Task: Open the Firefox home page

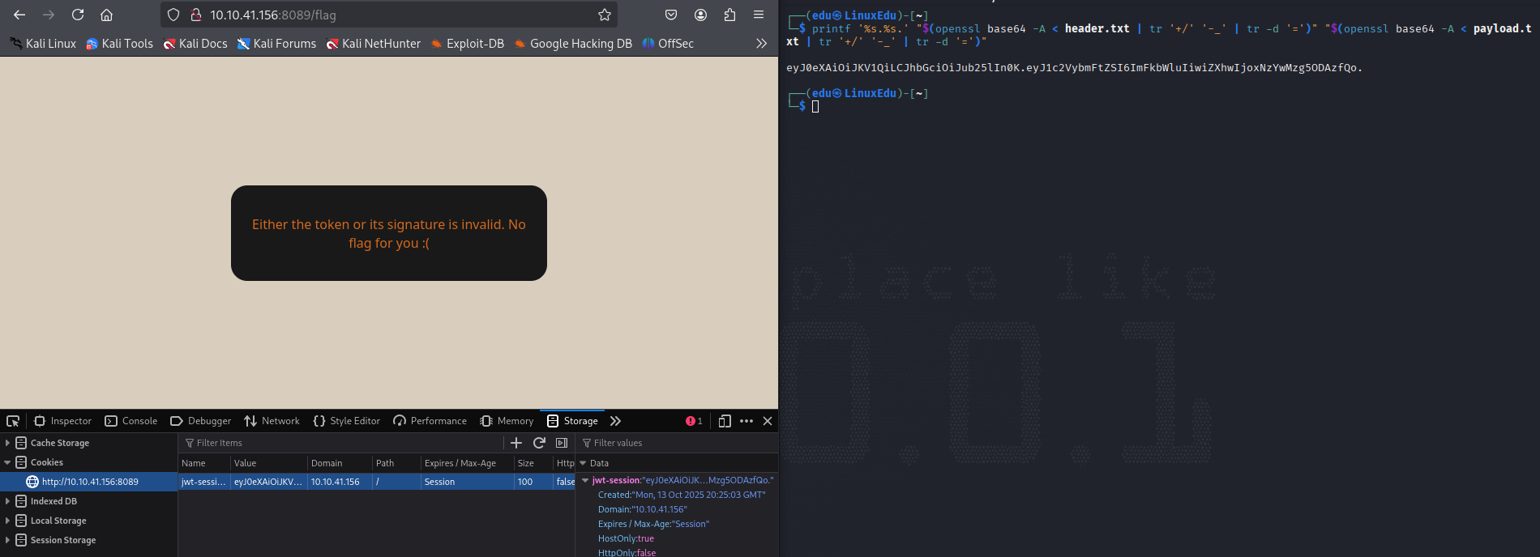Action: 106,15
